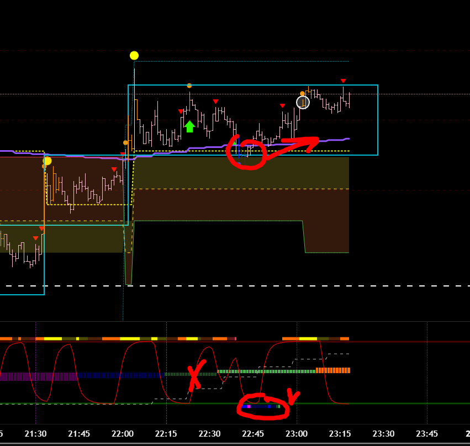Click the large yellow circle at the chart top

pyautogui.click(x=134, y=55)
